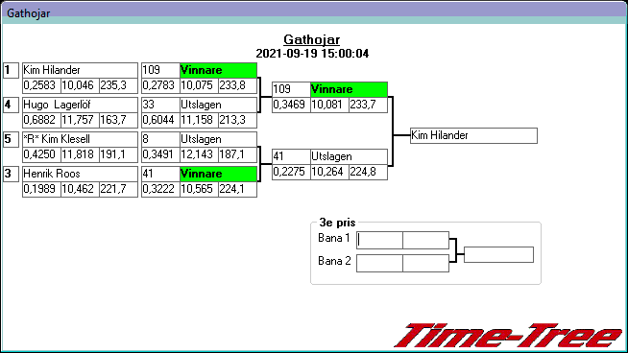Click the green Vinnare cell next to 41
The height and width of the screenshot is (353, 628).
[x=218, y=174]
